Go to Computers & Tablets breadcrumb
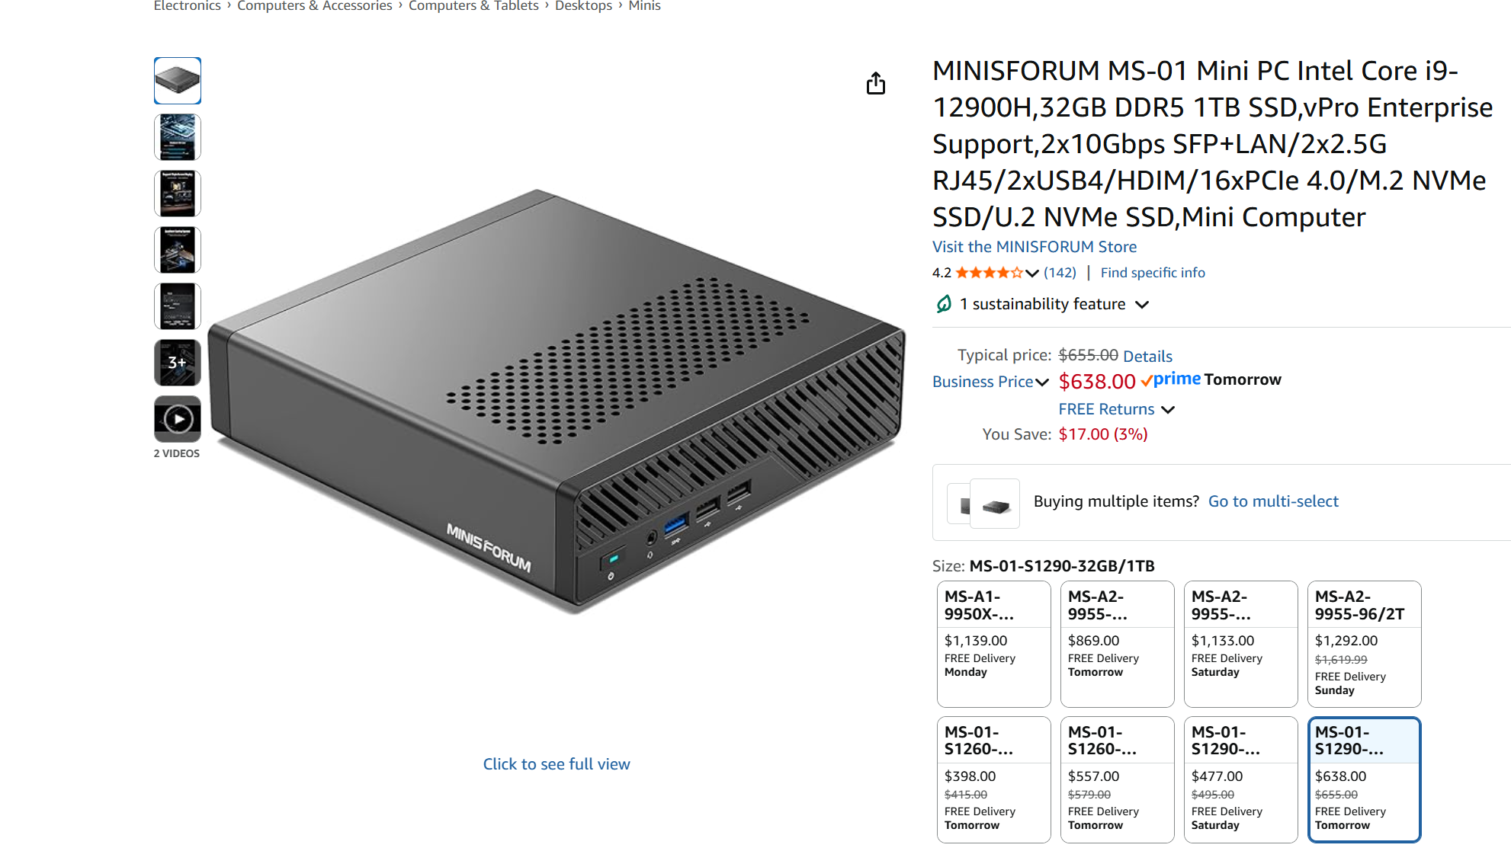 (473, 6)
